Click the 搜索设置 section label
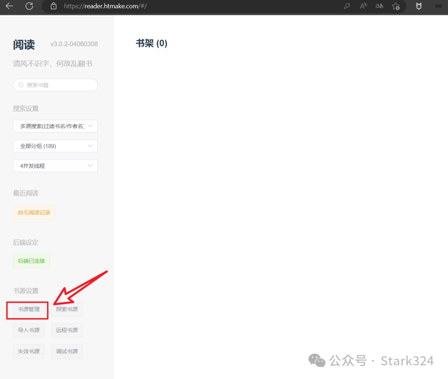The height and width of the screenshot is (379, 448). 26,109
